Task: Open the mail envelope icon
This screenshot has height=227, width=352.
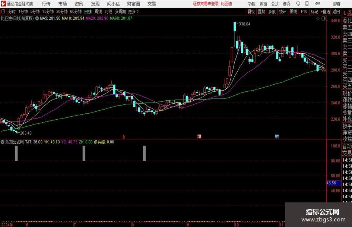Action: (317, 4)
